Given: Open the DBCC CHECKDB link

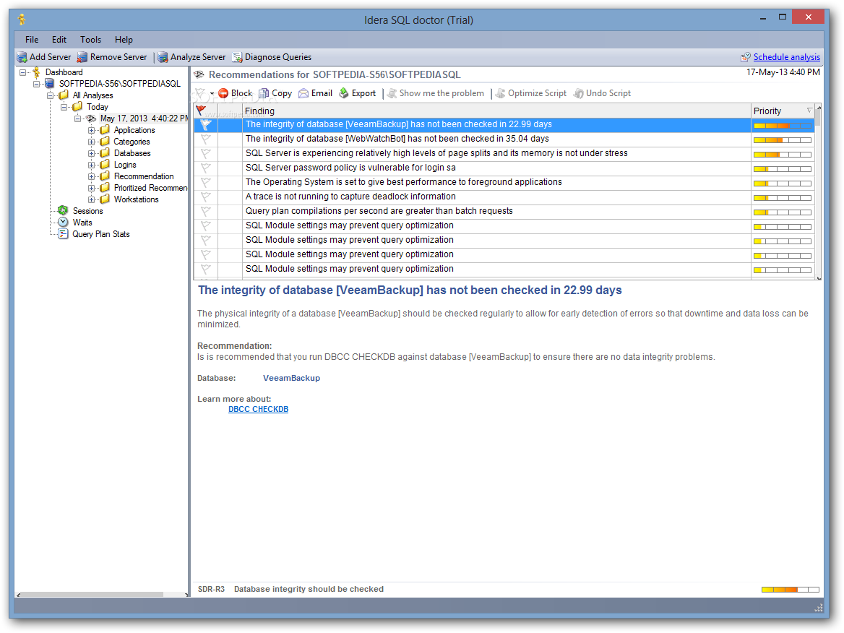Looking at the screenshot, I should click(259, 409).
